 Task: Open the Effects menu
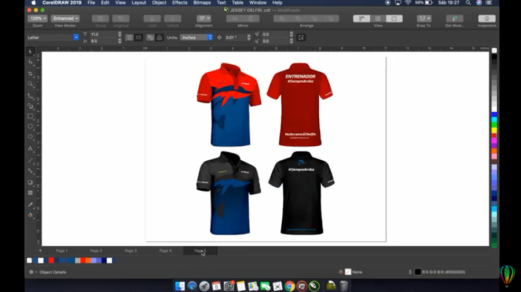point(180,3)
